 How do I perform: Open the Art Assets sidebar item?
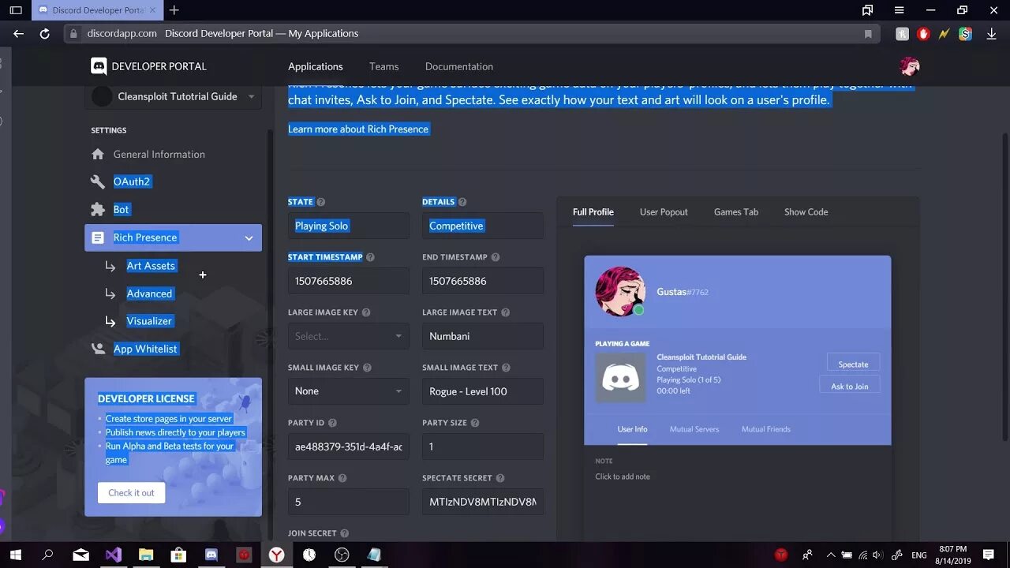[x=151, y=266]
